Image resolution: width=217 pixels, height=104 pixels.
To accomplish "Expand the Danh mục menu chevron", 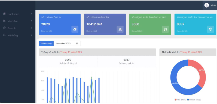I will pos(32,14).
